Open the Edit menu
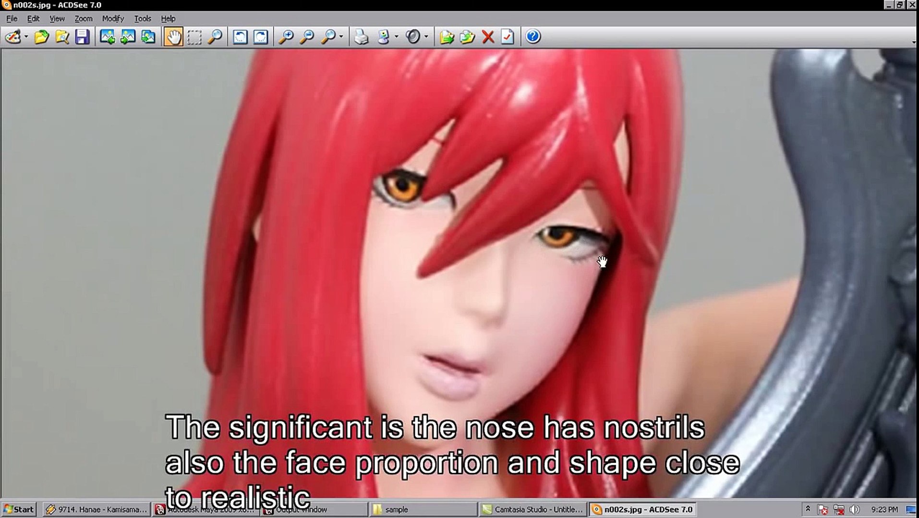 point(33,19)
